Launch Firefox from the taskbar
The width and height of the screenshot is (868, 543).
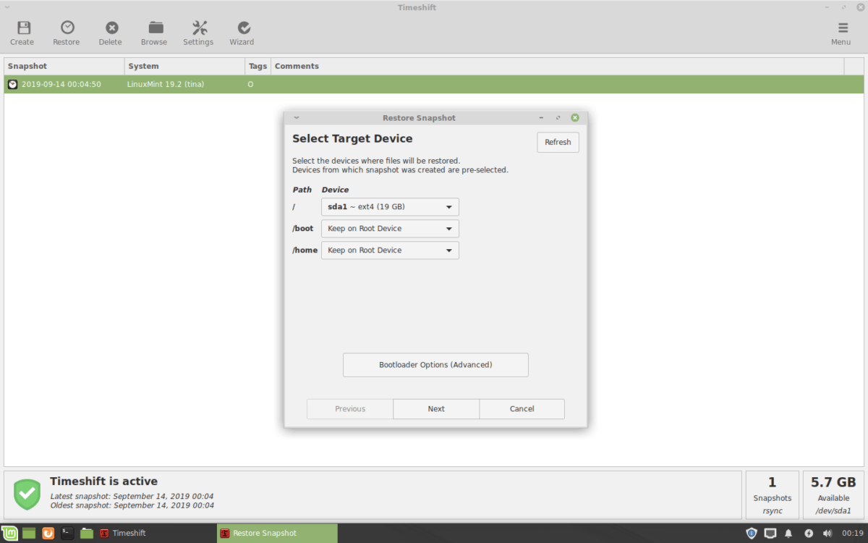[48, 533]
